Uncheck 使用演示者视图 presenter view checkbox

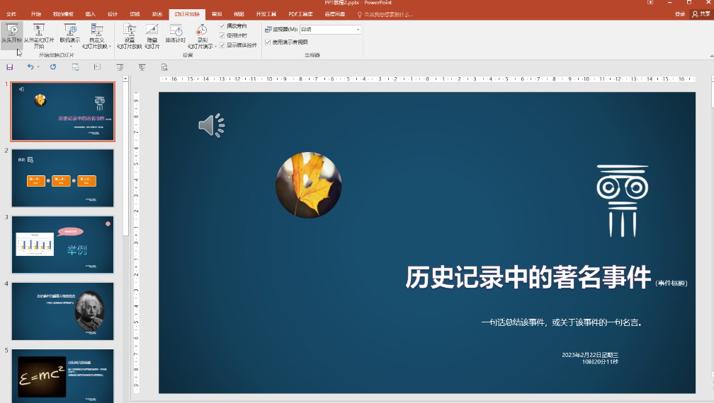[268, 42]
